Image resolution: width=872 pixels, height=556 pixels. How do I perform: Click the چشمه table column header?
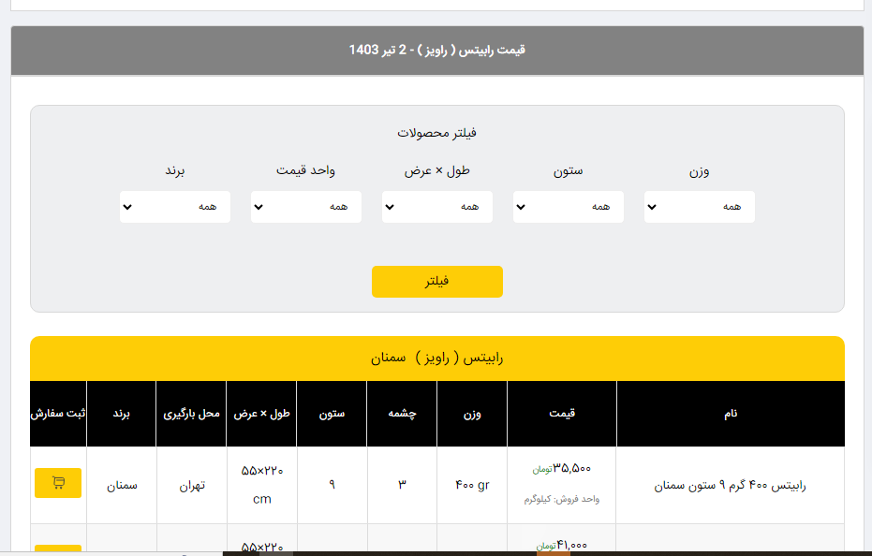[402, 414]
